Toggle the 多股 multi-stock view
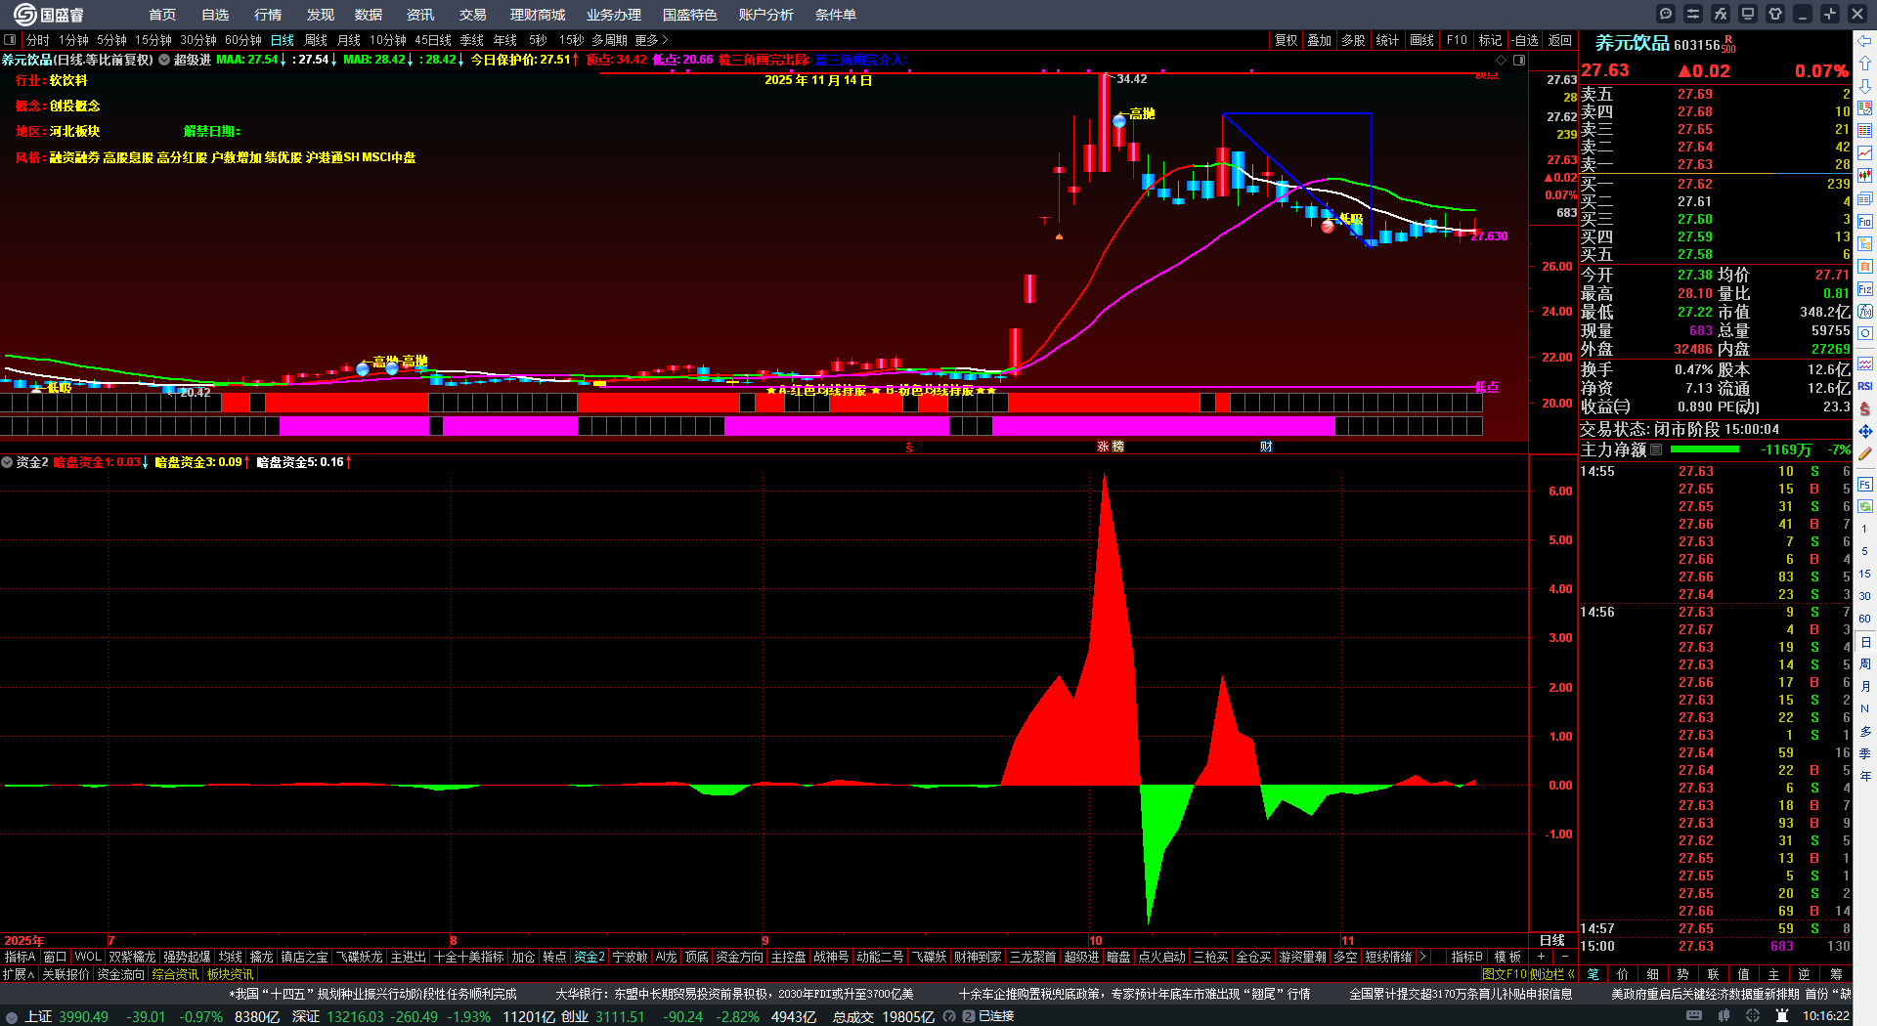The height and width of the screenshot is (1026, 1877). pyautogui.click(x=1353, y=40)
